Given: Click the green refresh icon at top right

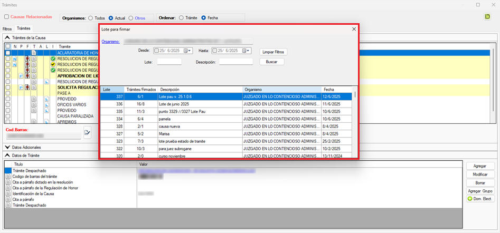Looking at the screenshot, I should tap(487, 17).
